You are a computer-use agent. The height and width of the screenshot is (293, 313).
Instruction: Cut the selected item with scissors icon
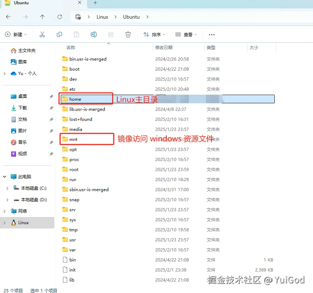42,34
